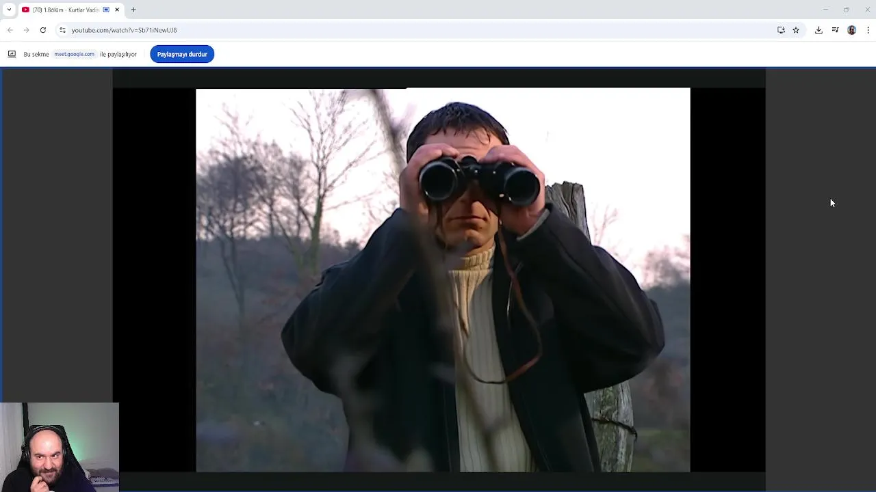Viewport: 876px width, 492px height.
Task: Restore down the Chrome window
Action: pos(847,10)
